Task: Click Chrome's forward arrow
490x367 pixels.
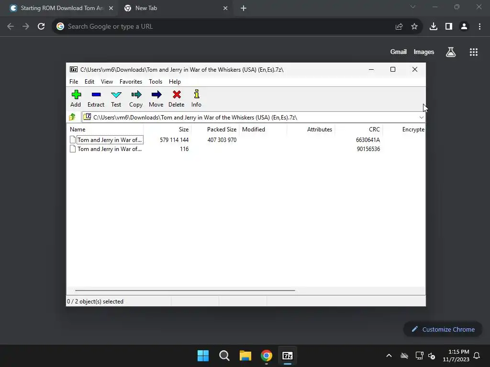Action: tap(26, 26)
